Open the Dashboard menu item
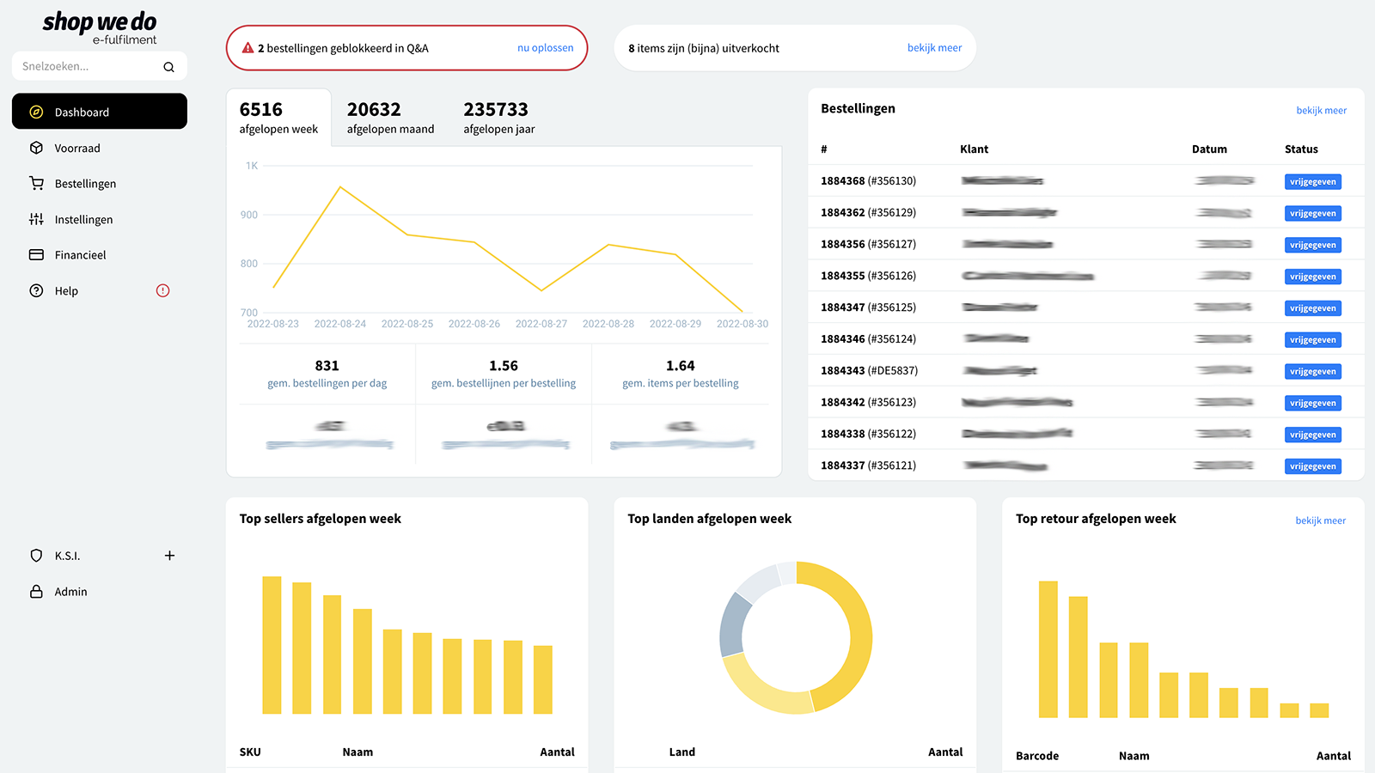This screenshot has height=773, width=1375. click(100, 112)
